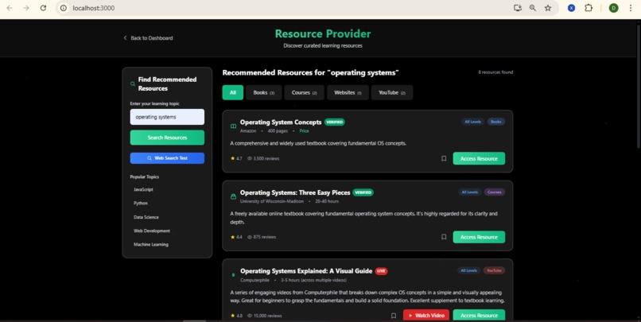
Task: Click the star rating 4.7 icon
Action: [232, 158]
